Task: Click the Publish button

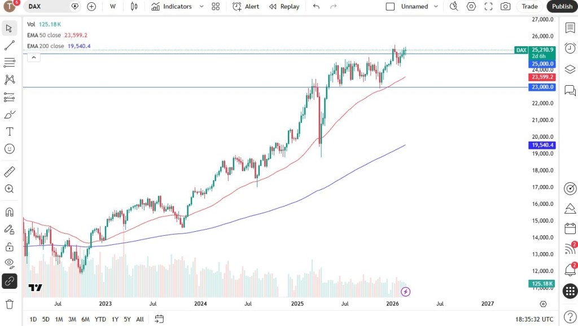Action: [562, 7]
